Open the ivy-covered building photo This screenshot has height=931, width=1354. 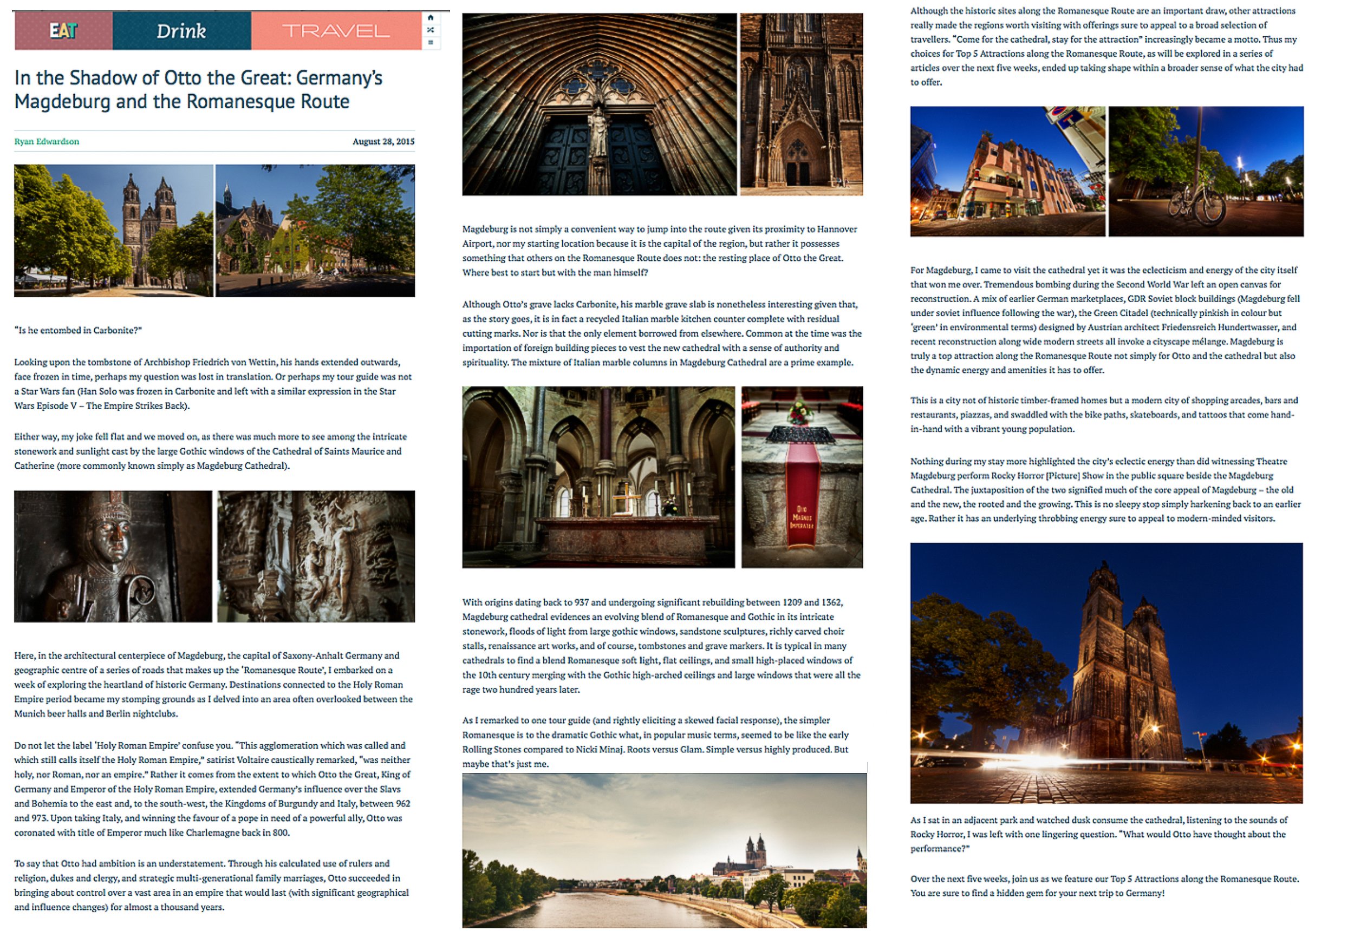coord(315,231)
